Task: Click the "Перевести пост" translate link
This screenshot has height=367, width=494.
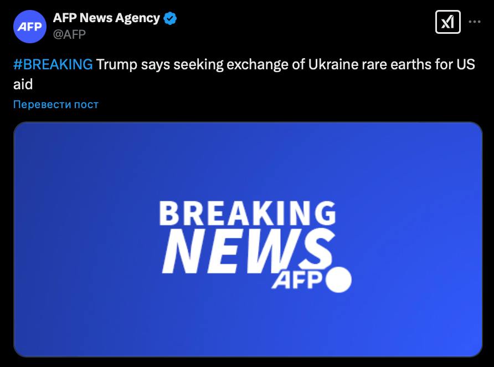Action: tap(56, 104)
